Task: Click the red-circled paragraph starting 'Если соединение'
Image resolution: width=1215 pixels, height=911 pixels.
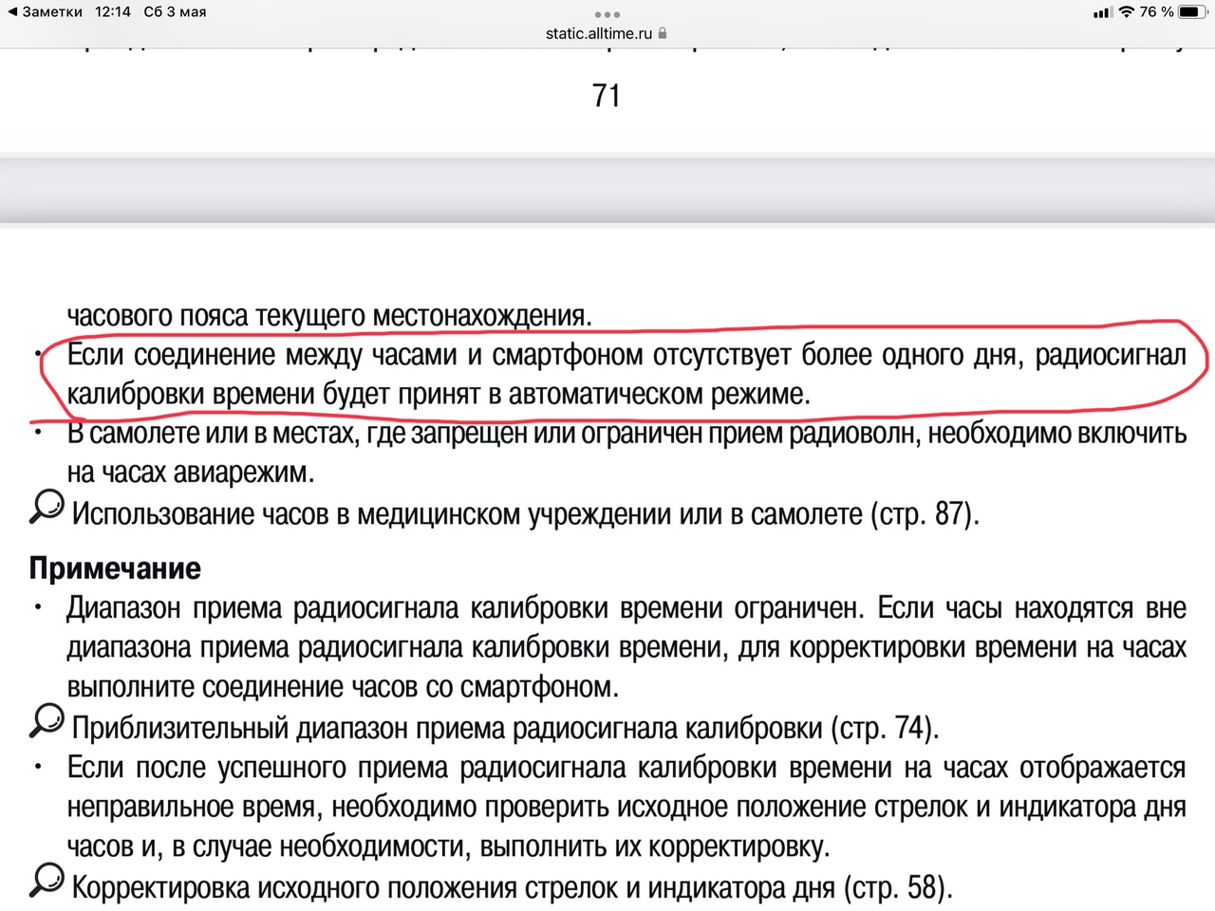Action: click(x=626, y=374)
